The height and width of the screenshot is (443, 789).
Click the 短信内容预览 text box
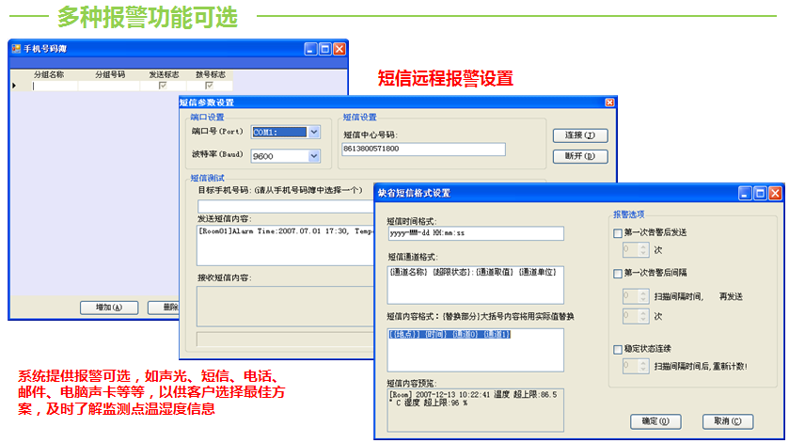(476, 410)
